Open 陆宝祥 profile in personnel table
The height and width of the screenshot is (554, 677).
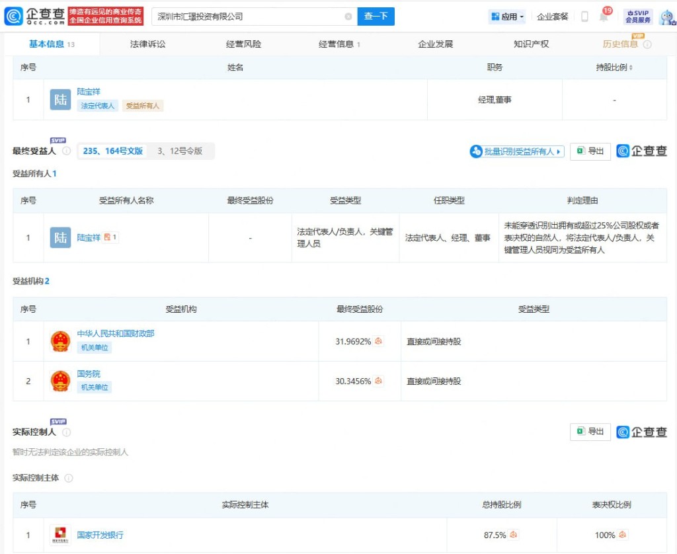(89, 91)
